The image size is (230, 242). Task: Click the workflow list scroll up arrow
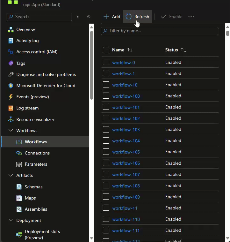tap(227, 27)
